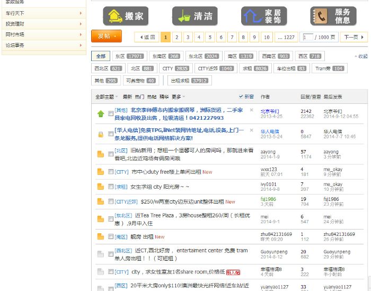Filter by 精华 posts

pos(164,97)
